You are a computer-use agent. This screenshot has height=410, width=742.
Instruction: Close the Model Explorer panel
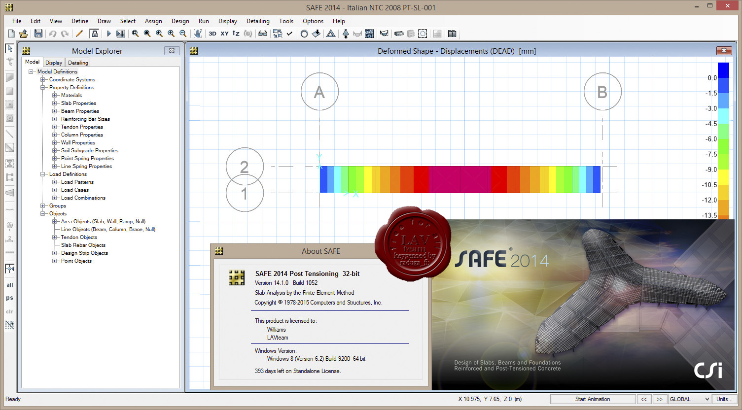pos(172,51)
